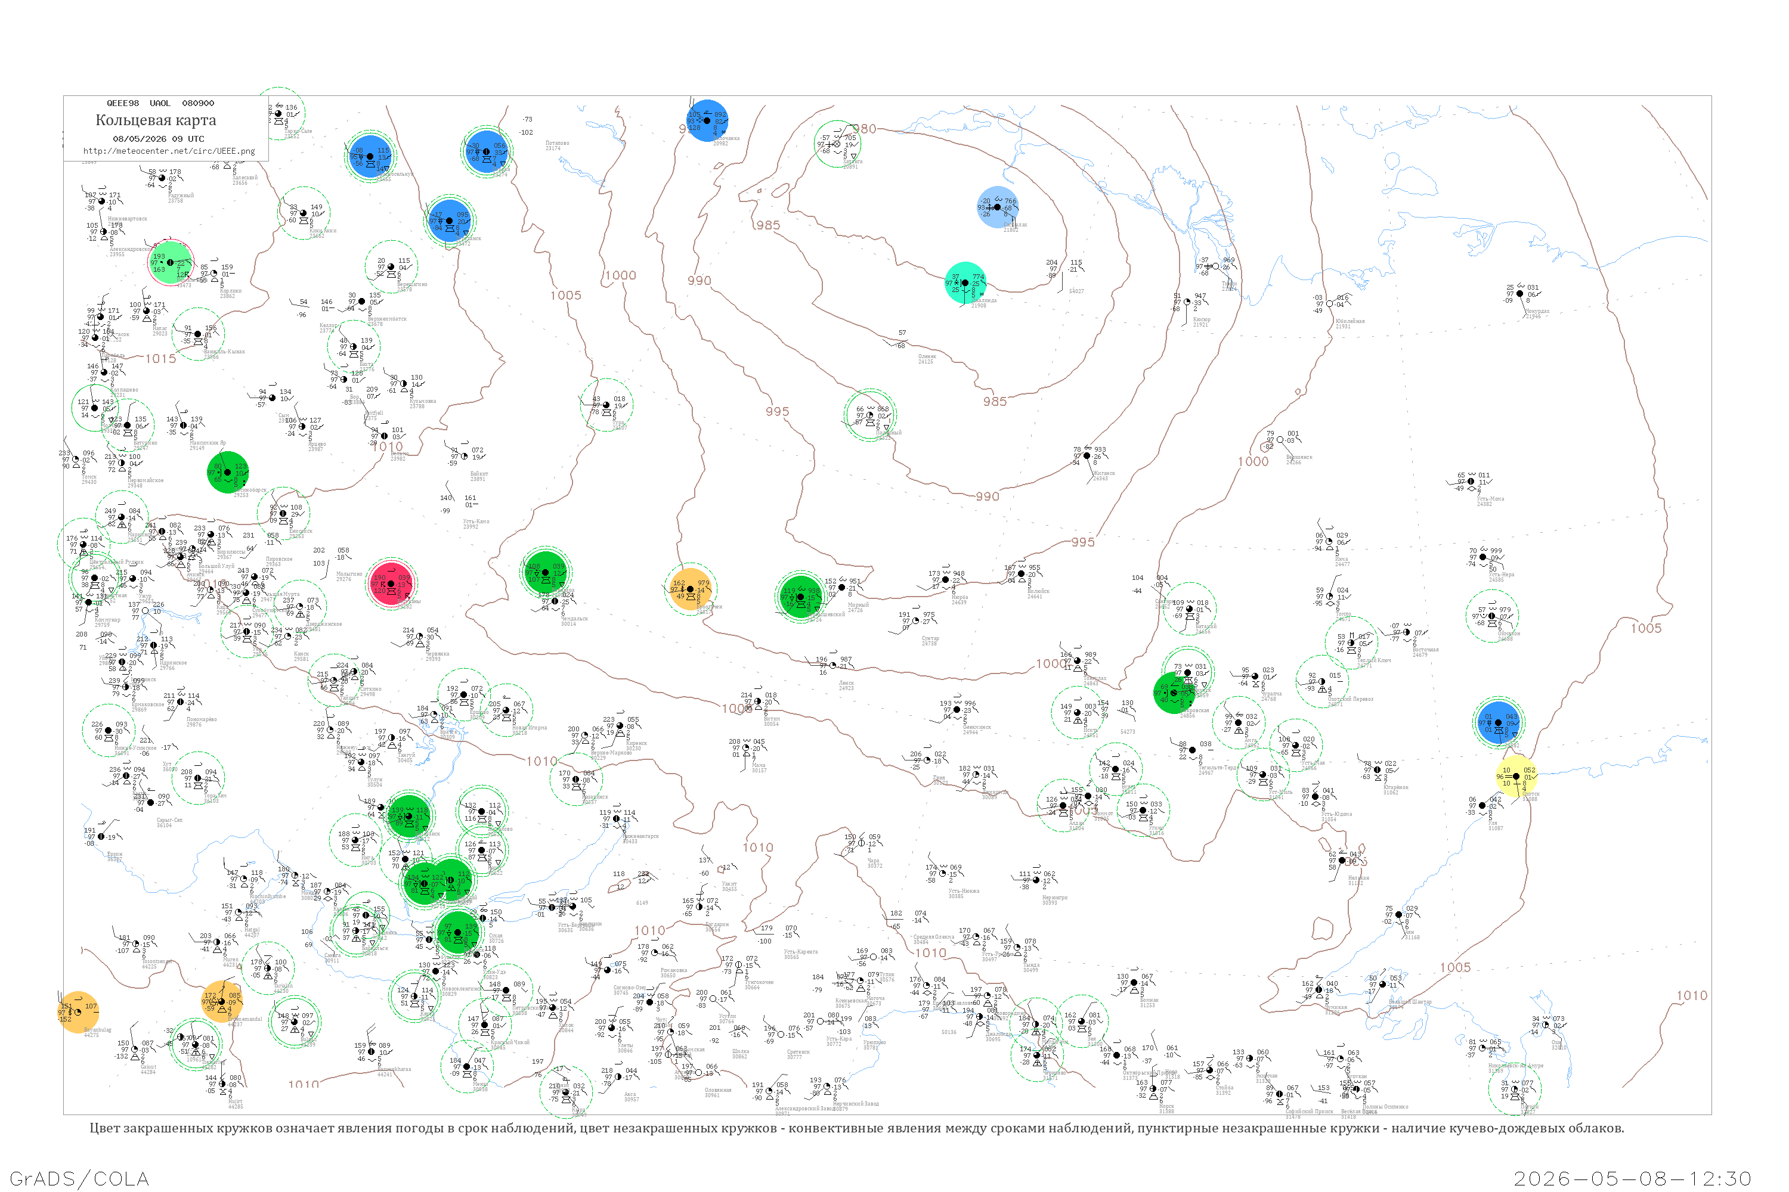Click the Югарёнок station label

(1396, 787)
